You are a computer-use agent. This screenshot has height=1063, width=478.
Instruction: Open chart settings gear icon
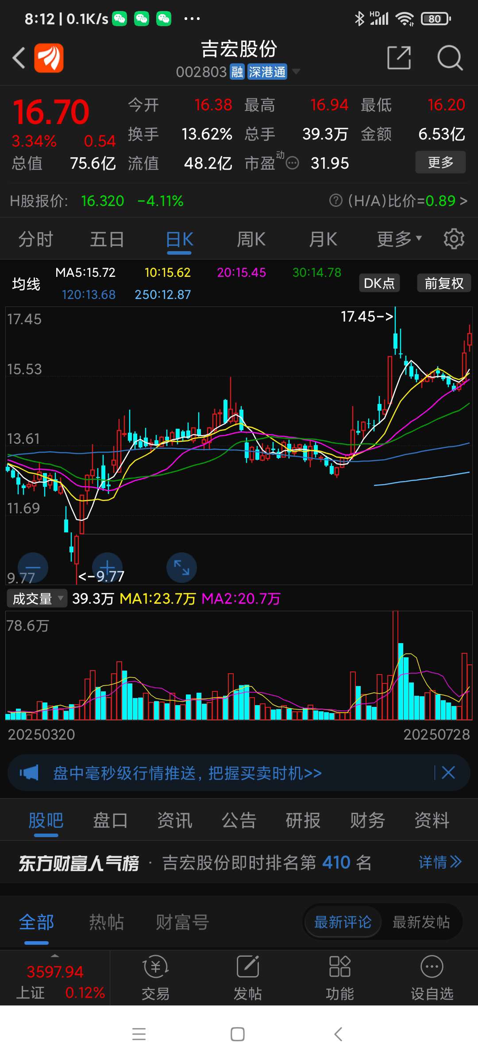[454, 239]
